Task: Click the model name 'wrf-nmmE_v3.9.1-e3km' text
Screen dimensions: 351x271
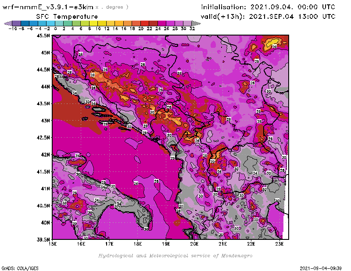Action: click(x=47, y=7)
